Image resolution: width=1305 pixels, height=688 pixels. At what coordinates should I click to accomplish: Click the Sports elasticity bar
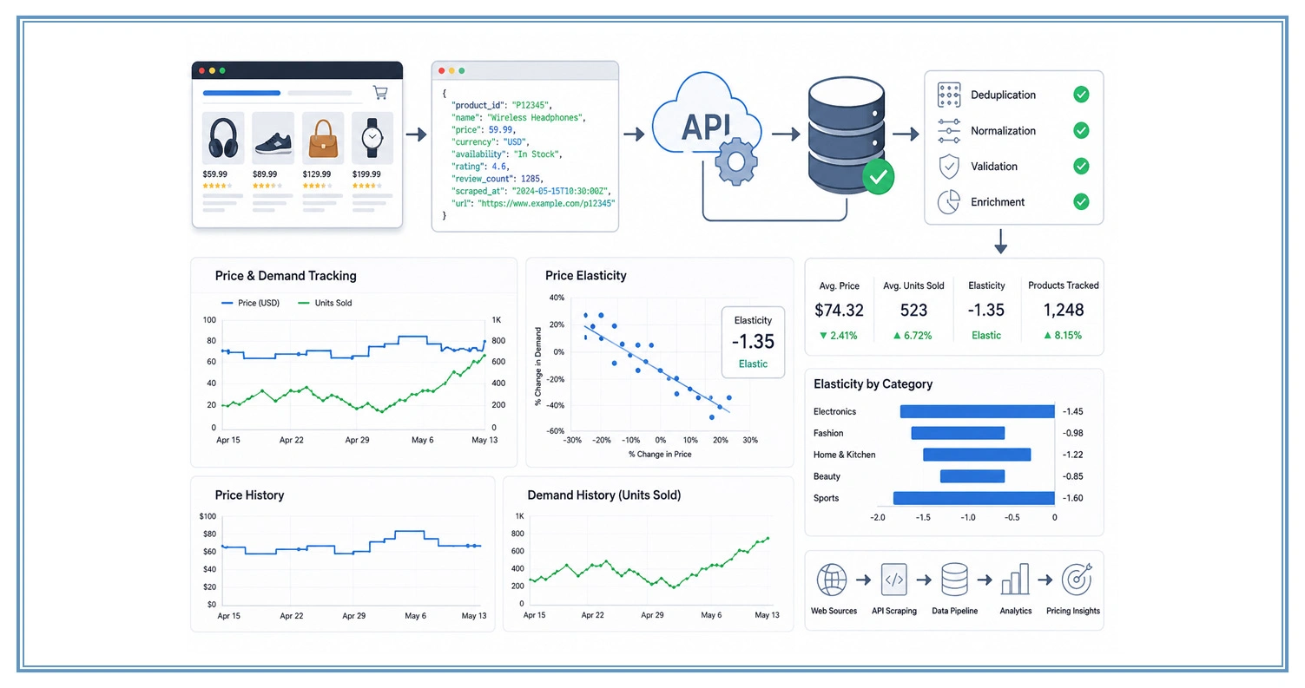(974, 498)
